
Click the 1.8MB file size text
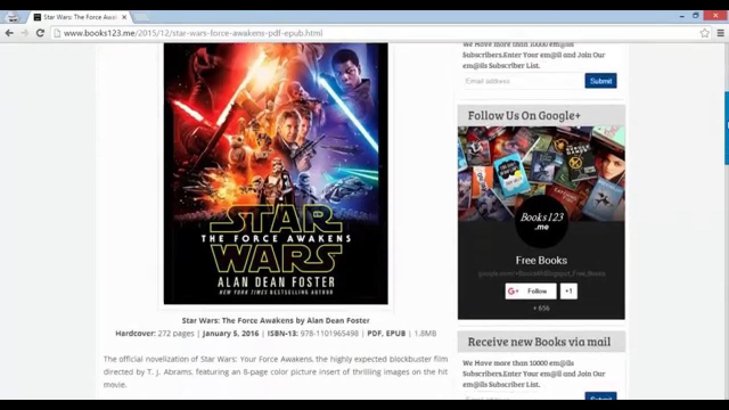425,334
